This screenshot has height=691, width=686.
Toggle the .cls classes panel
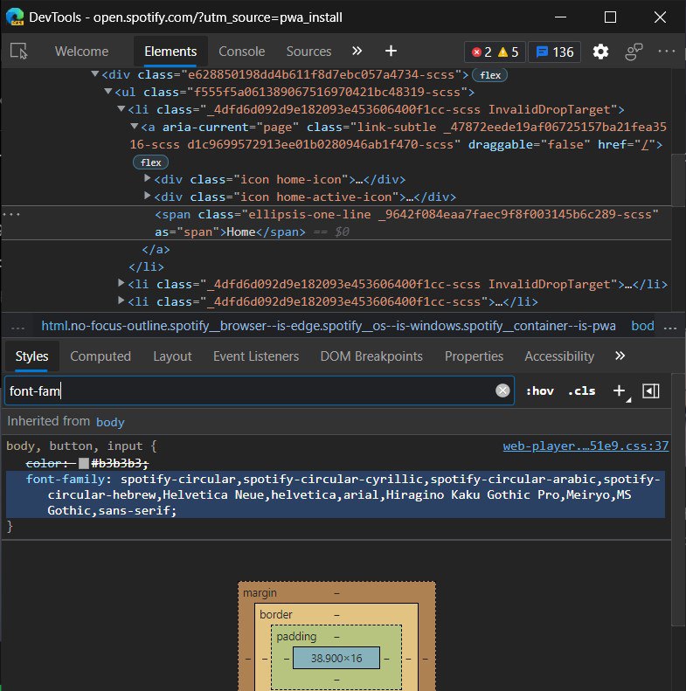point(581,390)
